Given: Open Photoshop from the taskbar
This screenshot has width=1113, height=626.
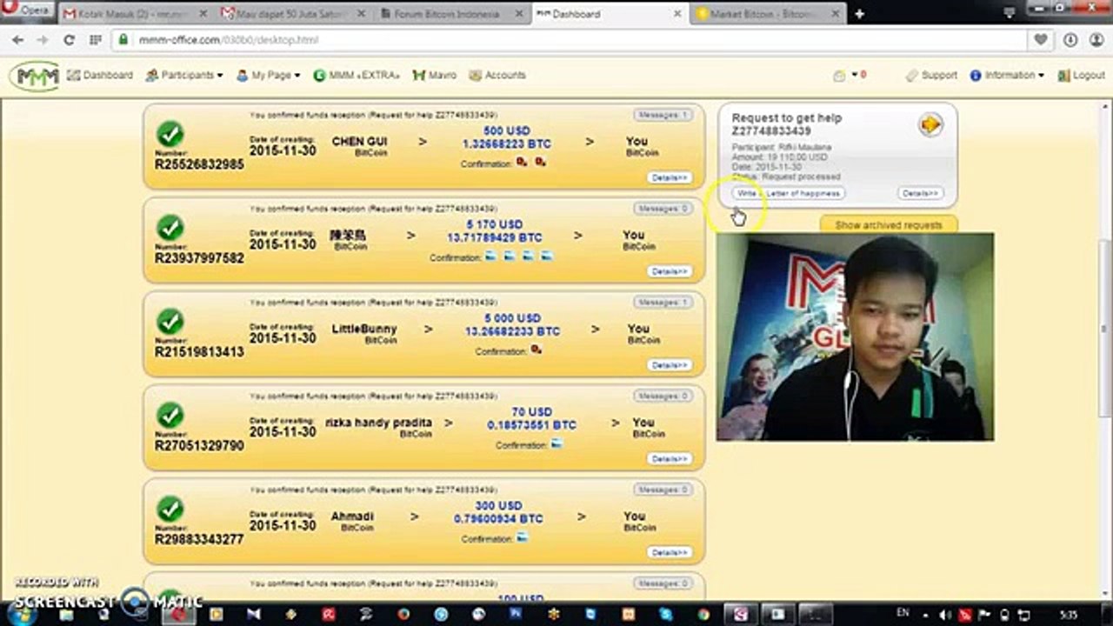Looking at the screenshot, I should point(515,614).
